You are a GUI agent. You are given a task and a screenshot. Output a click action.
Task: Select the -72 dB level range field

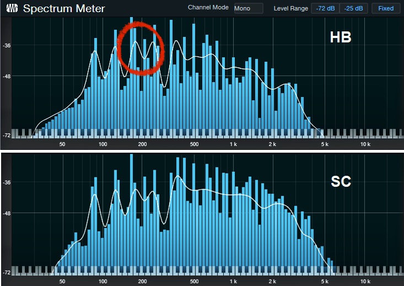coord(325,8)
